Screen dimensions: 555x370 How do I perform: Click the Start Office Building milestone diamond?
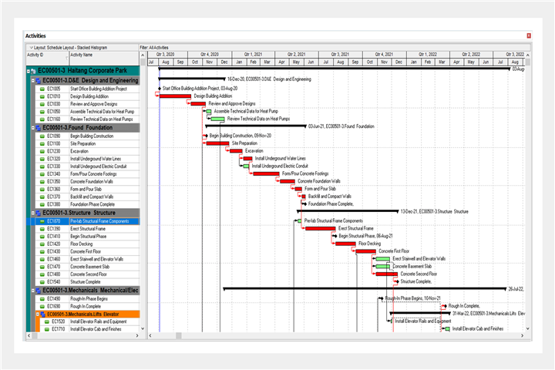[x=158, y=89]
